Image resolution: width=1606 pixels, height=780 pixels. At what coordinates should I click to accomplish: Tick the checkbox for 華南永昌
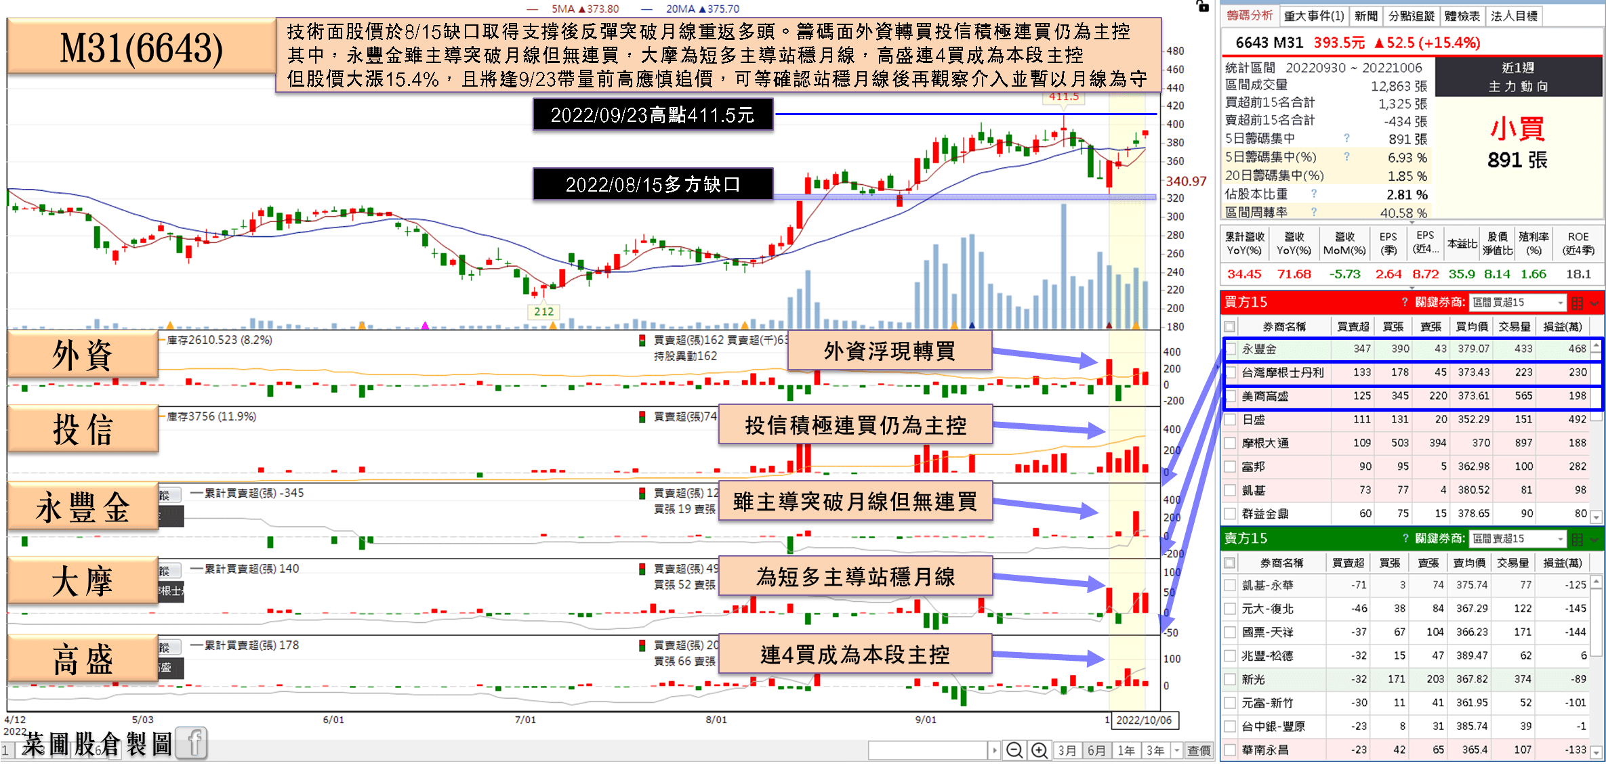[x=1231, y=750]
